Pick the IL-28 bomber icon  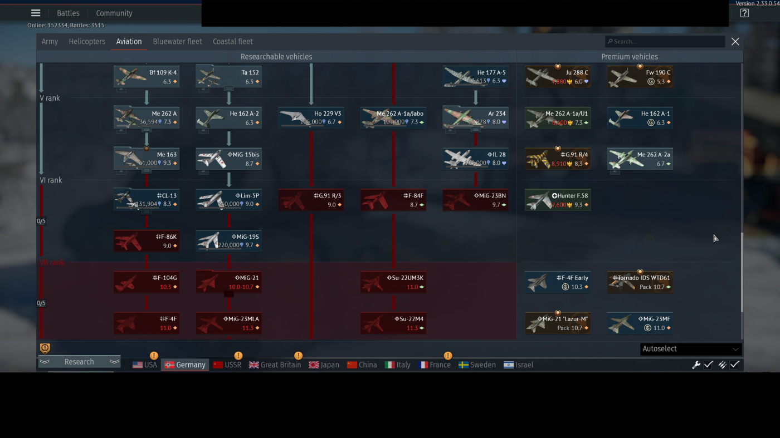[476, 159]
